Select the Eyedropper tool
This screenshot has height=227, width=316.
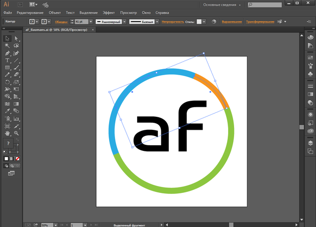click(x=7, y=111)
